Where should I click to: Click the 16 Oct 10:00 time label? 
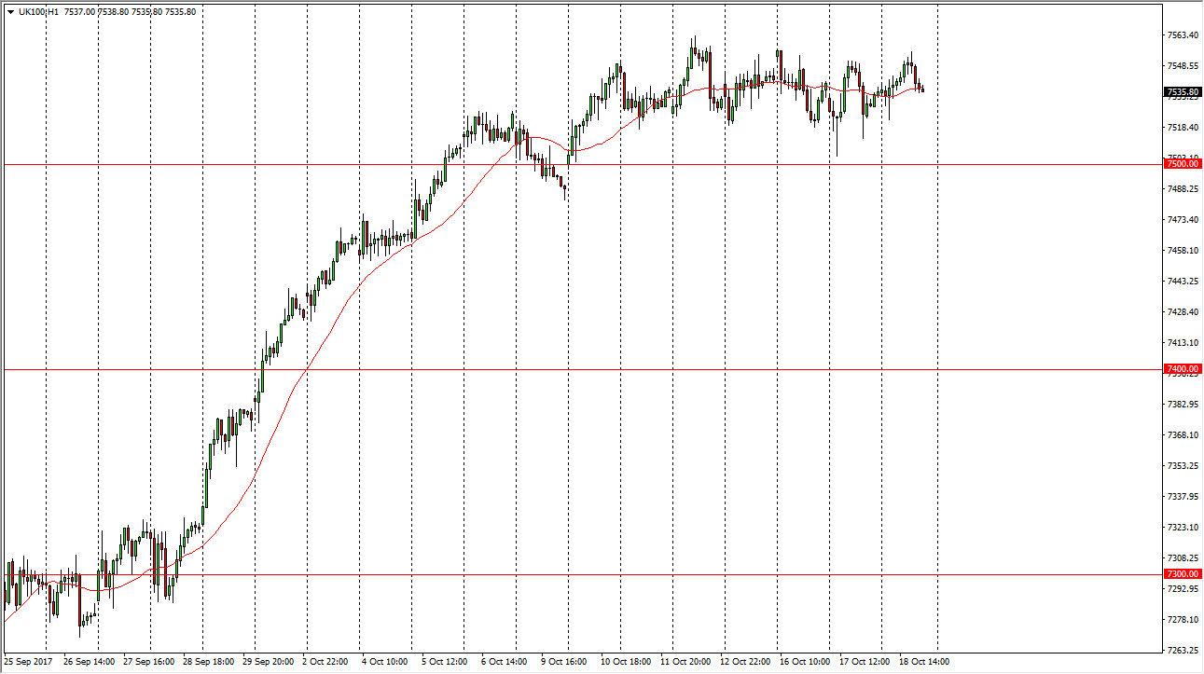pyautogui.click(x=805, y=662)
